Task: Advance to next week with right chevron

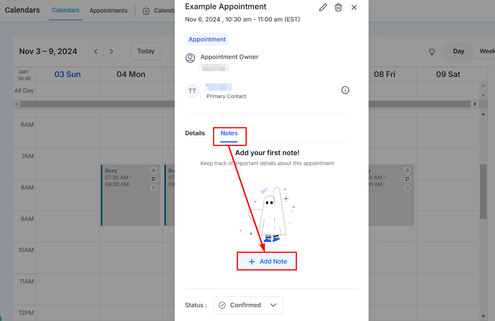Action: click(x=111, y=51)
